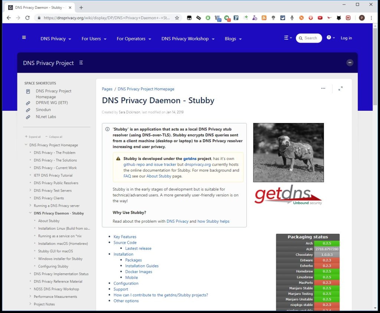Jump to Docker Images section
The height and width of the screenshot is (313, 380).
pyautogui.click(x=139, y=272)
